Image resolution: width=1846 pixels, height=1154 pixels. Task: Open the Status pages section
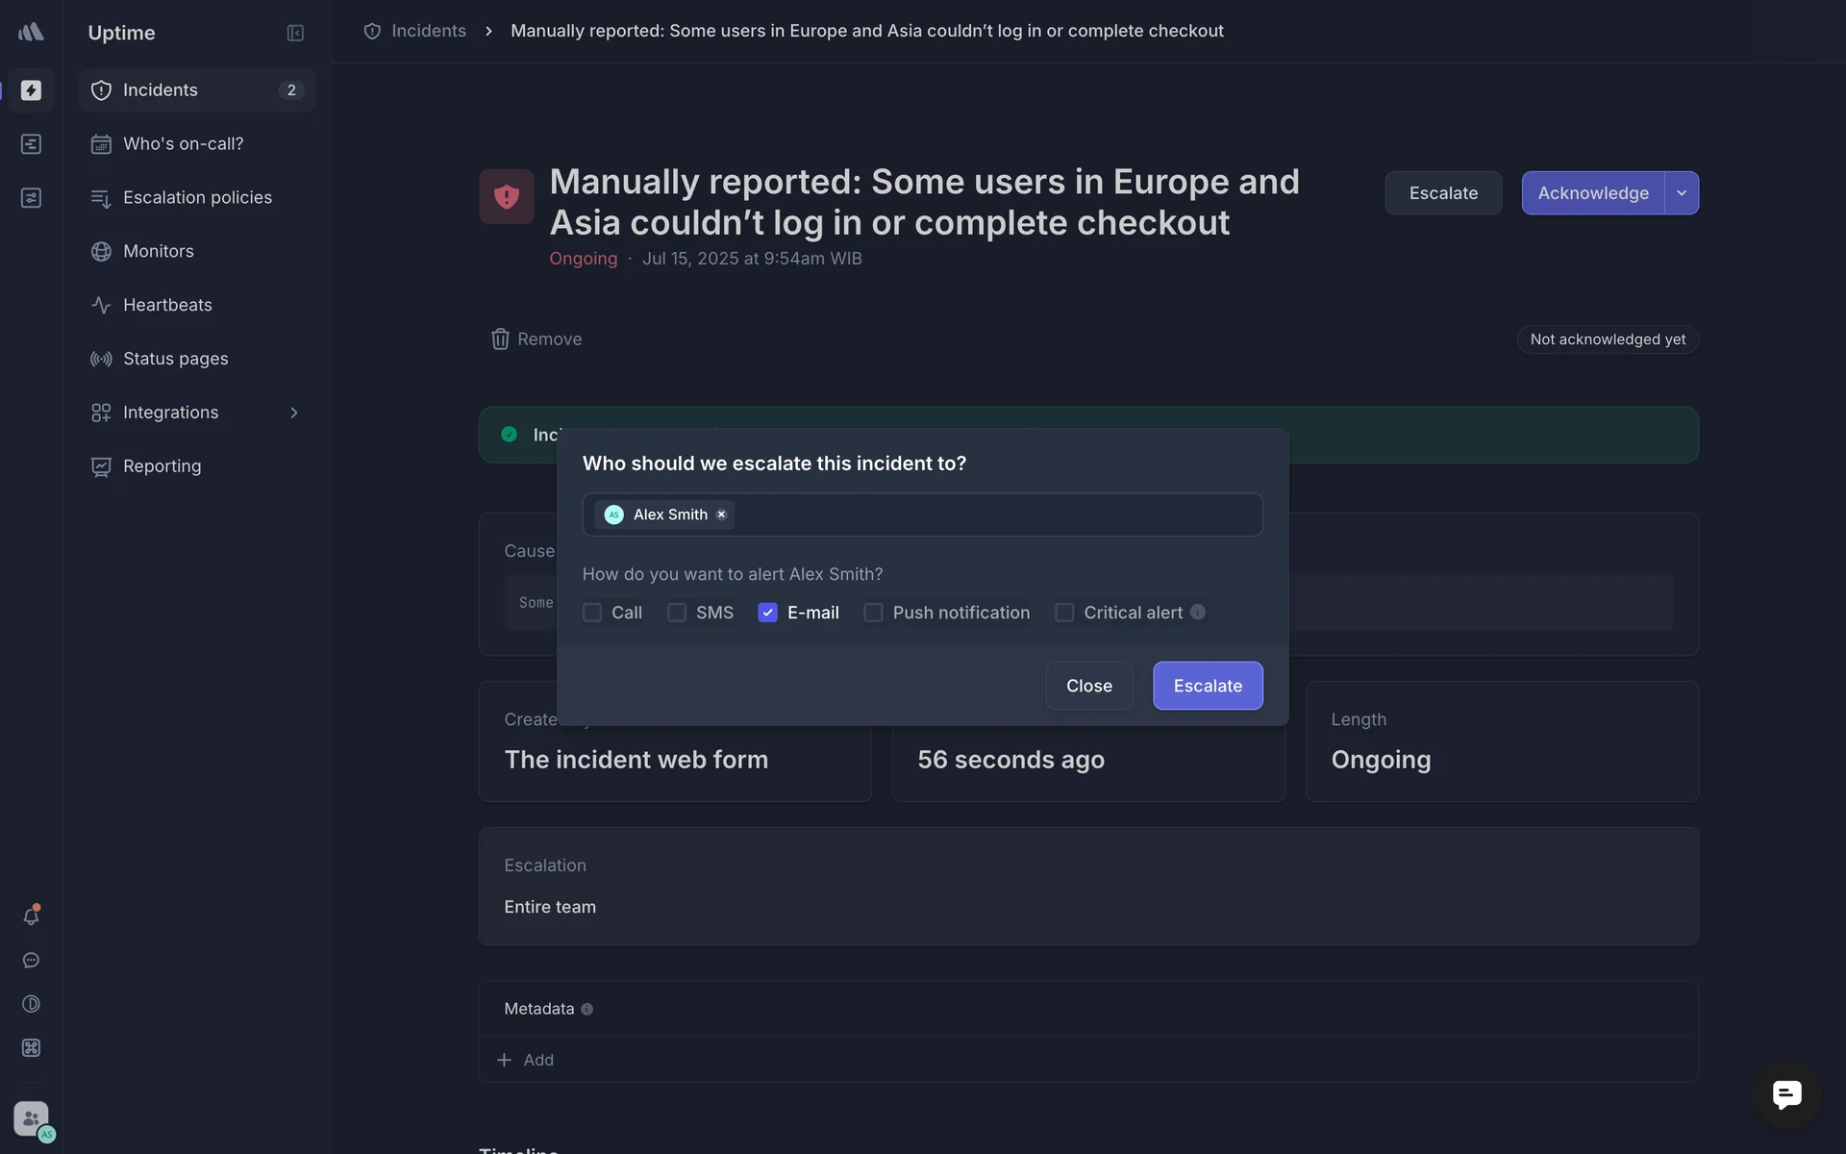pos(175,359)
